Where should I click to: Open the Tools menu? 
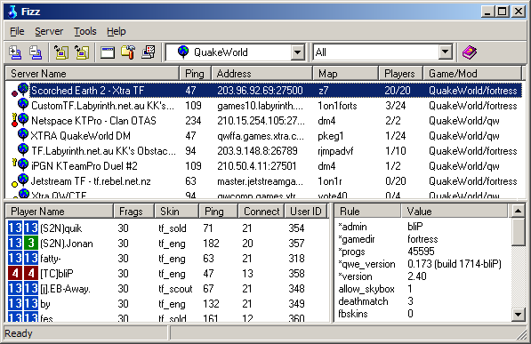coord(85,31)
